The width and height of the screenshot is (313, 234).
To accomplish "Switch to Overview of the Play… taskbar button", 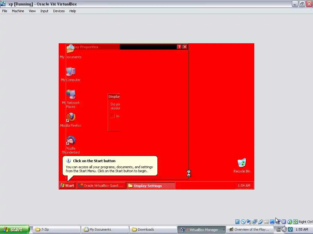I will tap(250, 229).
